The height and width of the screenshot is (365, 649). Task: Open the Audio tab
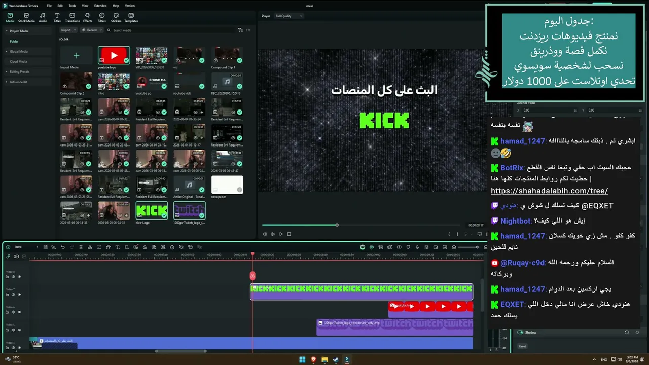43,18
